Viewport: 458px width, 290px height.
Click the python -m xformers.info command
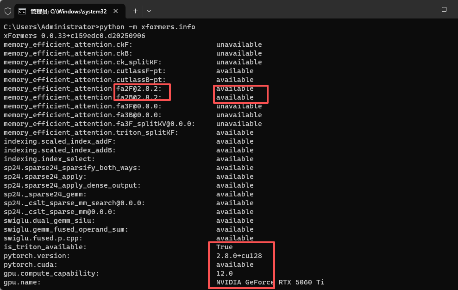point(147,27)
